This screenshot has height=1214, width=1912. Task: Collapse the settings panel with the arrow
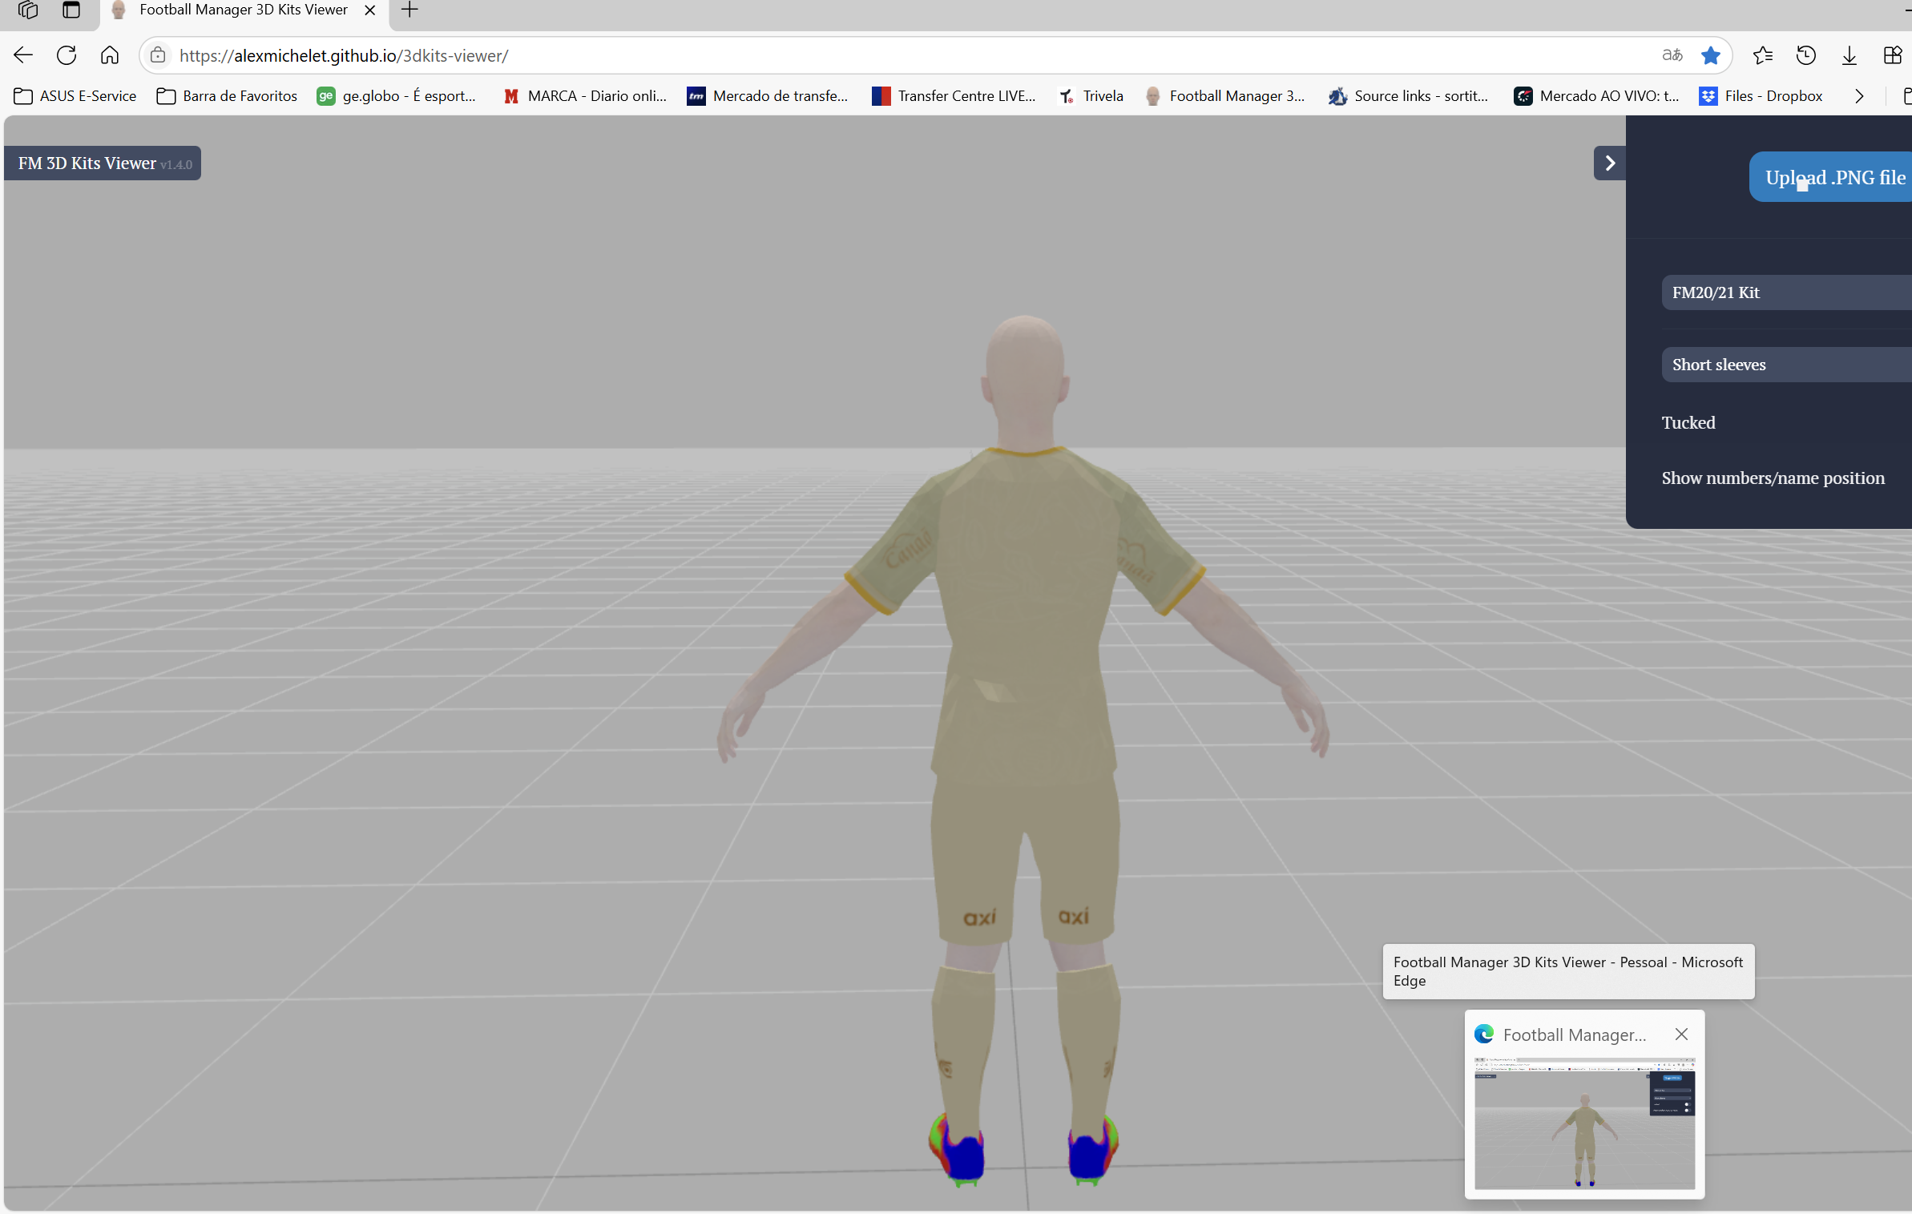tap(1609, 163)
